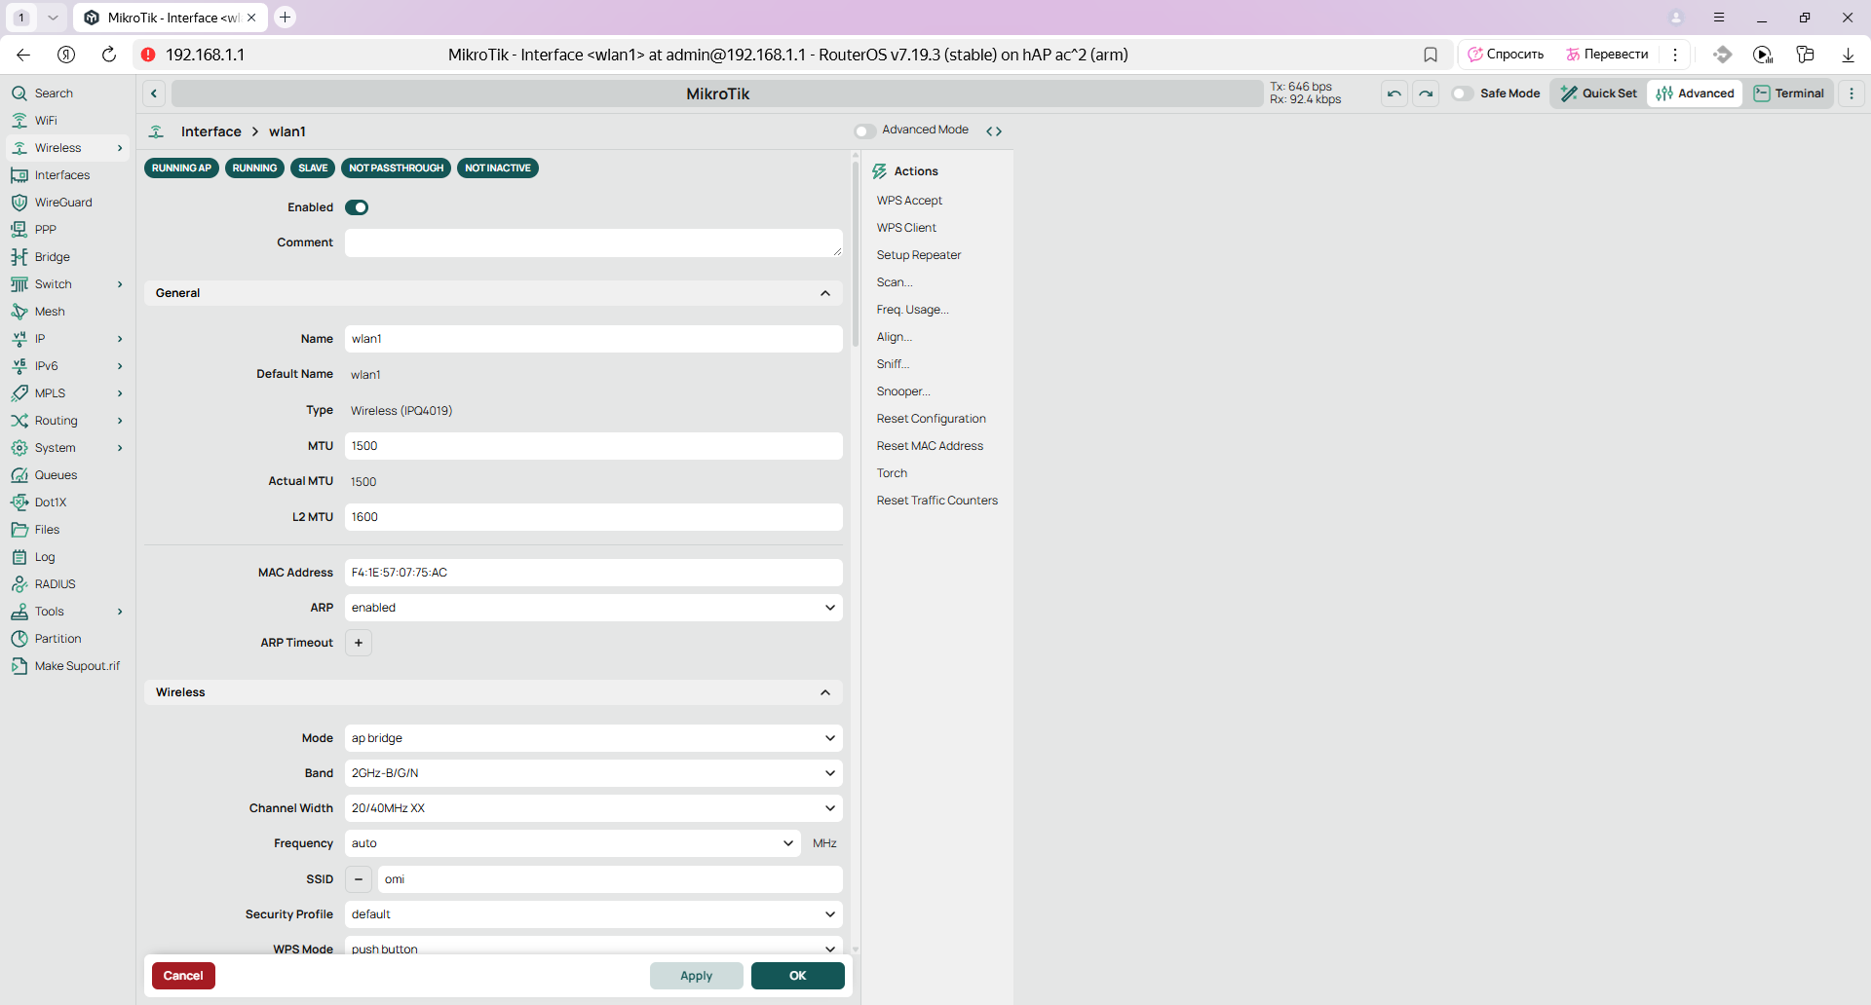
Task: Click the MAC Address field
Action: point(593,573)
